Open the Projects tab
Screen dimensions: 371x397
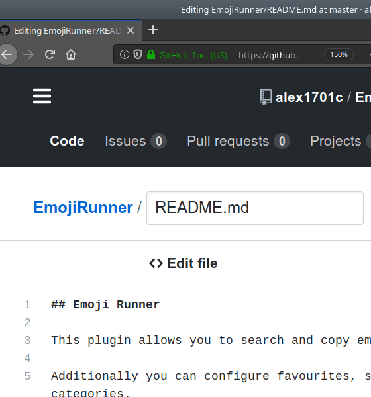(335, 141)
